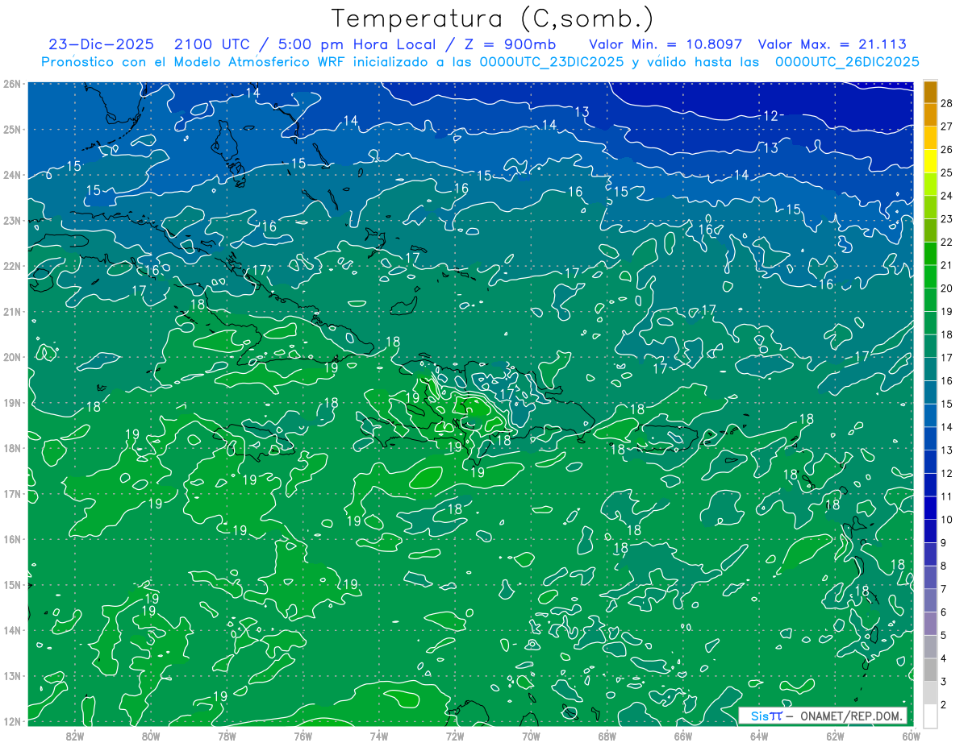
Task: Click the "78W" longitude axis label
Action: point(227,735)
